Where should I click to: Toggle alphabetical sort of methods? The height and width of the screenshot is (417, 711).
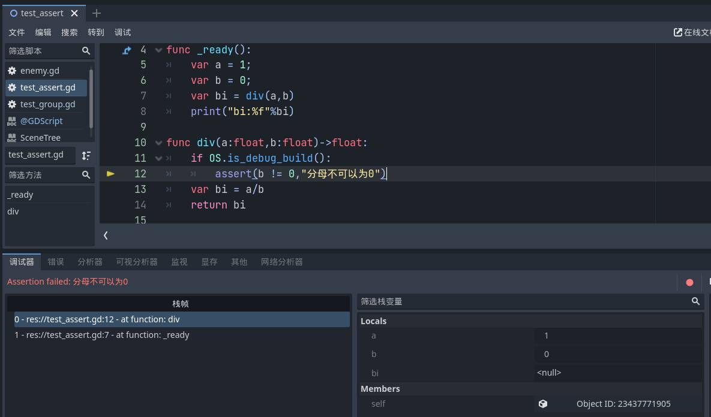(86, 155)
